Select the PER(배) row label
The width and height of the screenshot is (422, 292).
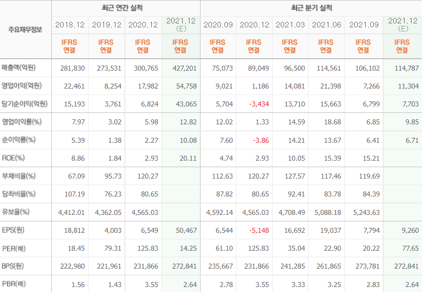14,248
